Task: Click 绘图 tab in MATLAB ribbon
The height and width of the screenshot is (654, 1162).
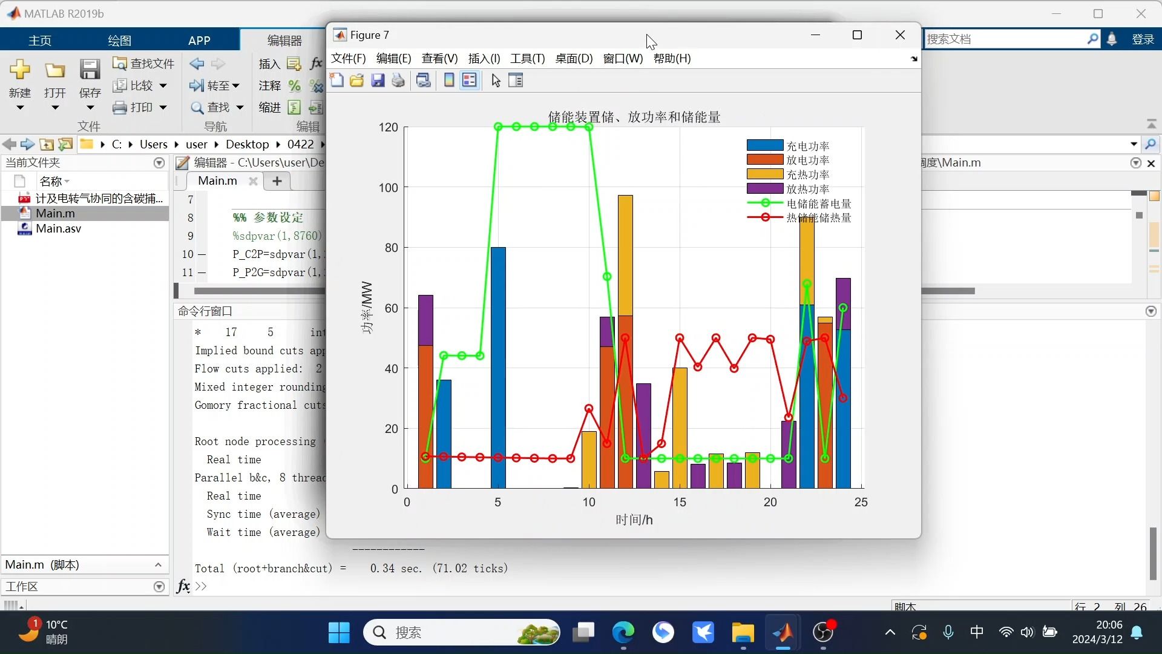Action: tap(120, 41)
